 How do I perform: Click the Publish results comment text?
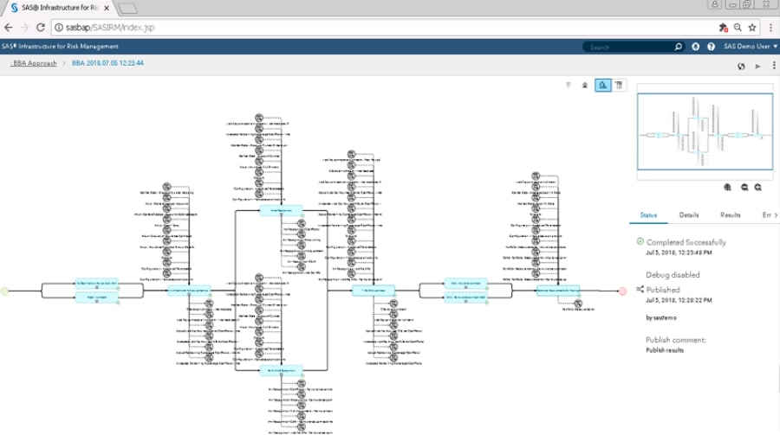665,350
